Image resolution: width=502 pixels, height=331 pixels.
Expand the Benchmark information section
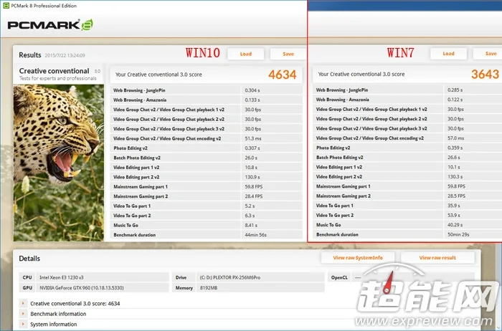(23, 314)
